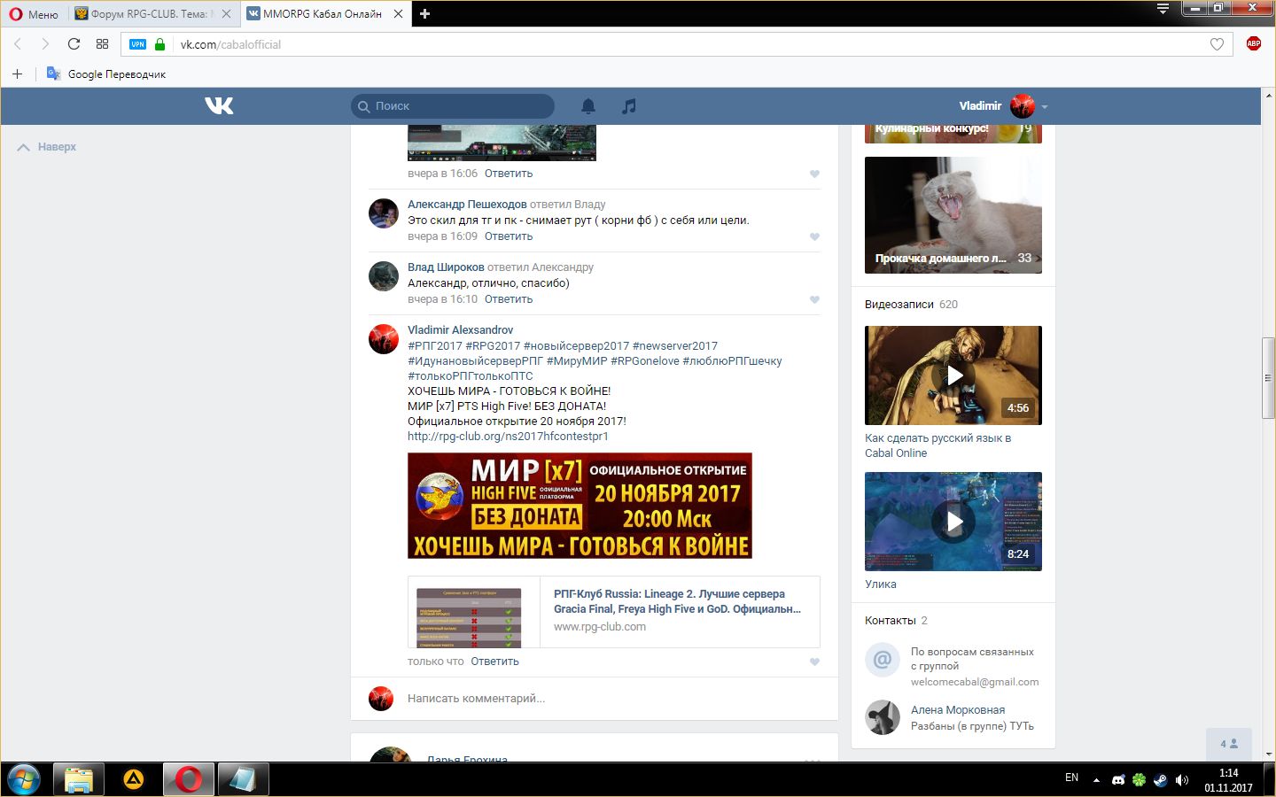Toggle the Opera VPN badge
The height and width of the screenshot is (797, 1276).
pyautogui.click(x=137, y=44)
